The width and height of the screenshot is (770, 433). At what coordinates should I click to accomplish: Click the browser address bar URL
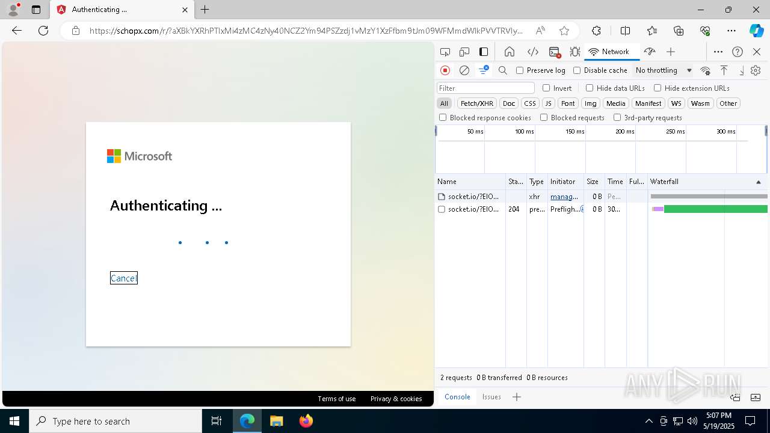pos(306,31)
